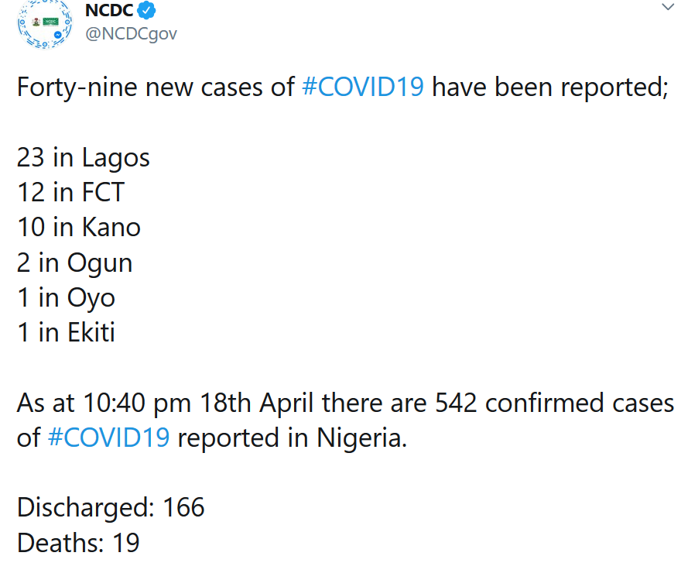
Task: Click the 'reported in Nigeria.' text
Action: click(x=293, y=438)
